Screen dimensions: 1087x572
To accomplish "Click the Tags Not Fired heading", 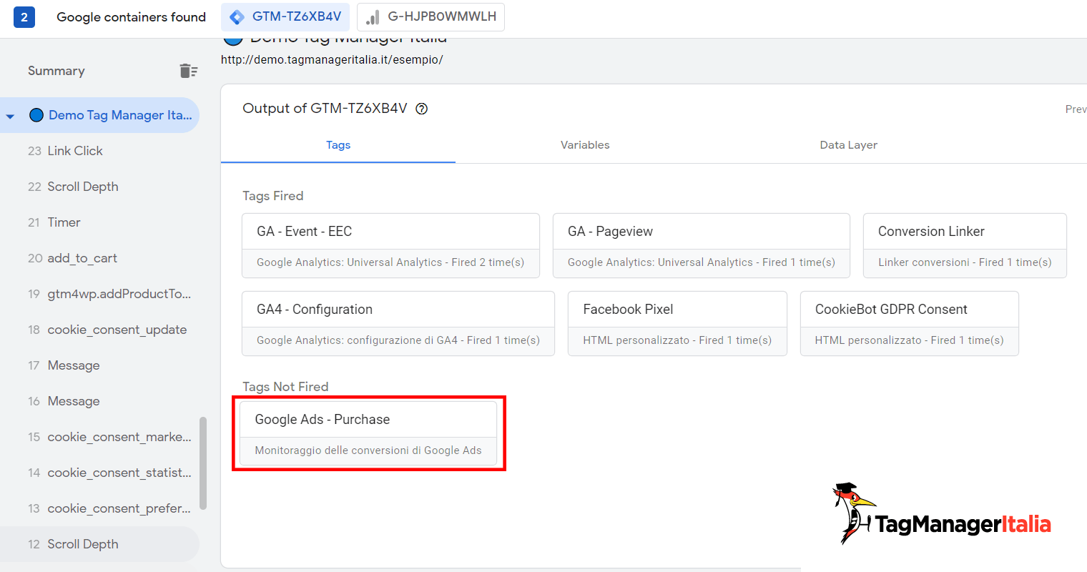I will coord(285,387).
